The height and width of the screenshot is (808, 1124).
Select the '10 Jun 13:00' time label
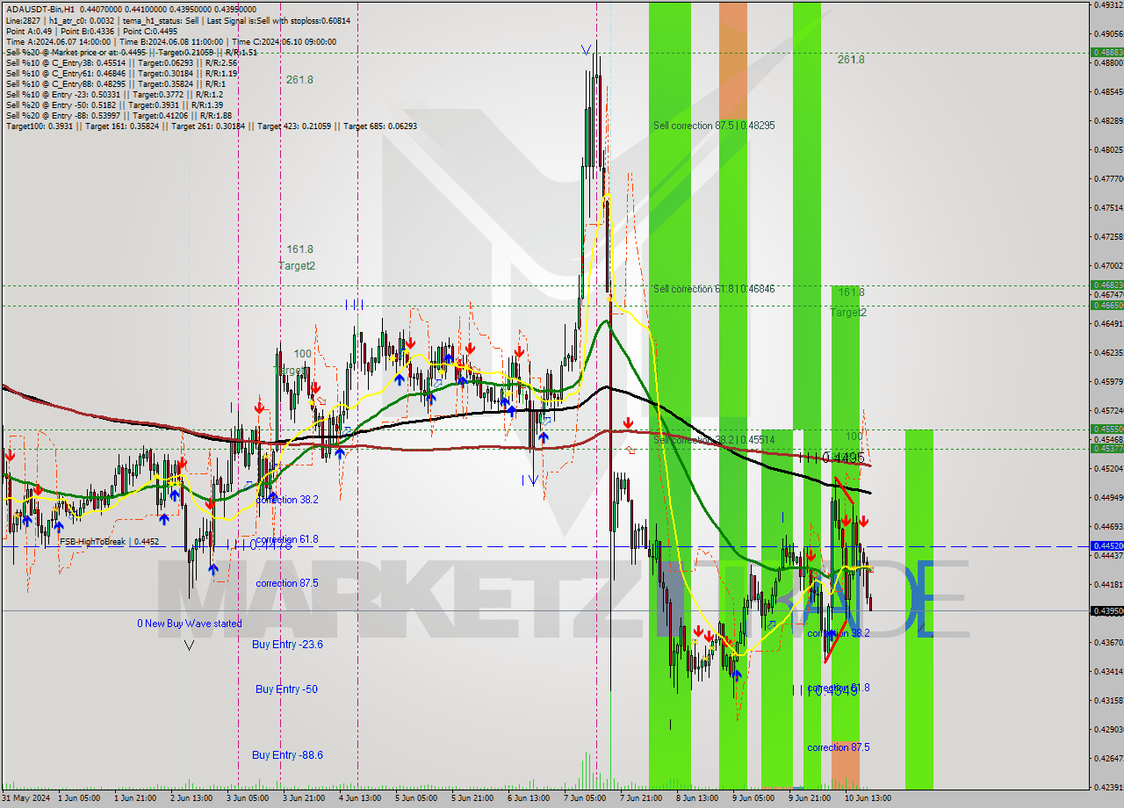coord(868,798)
